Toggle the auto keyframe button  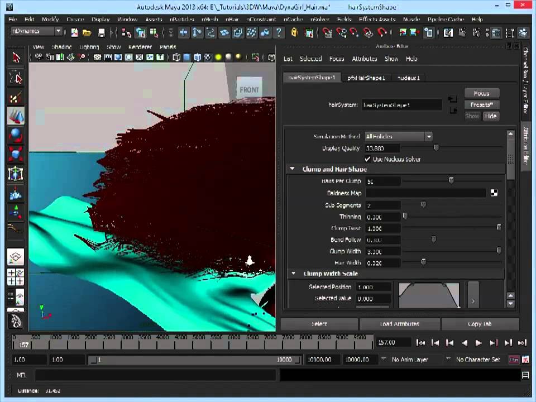(x=514, y=359)
